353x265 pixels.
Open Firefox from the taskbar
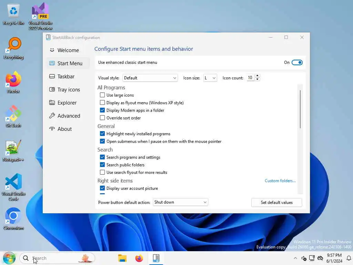[x=139, y=258]
